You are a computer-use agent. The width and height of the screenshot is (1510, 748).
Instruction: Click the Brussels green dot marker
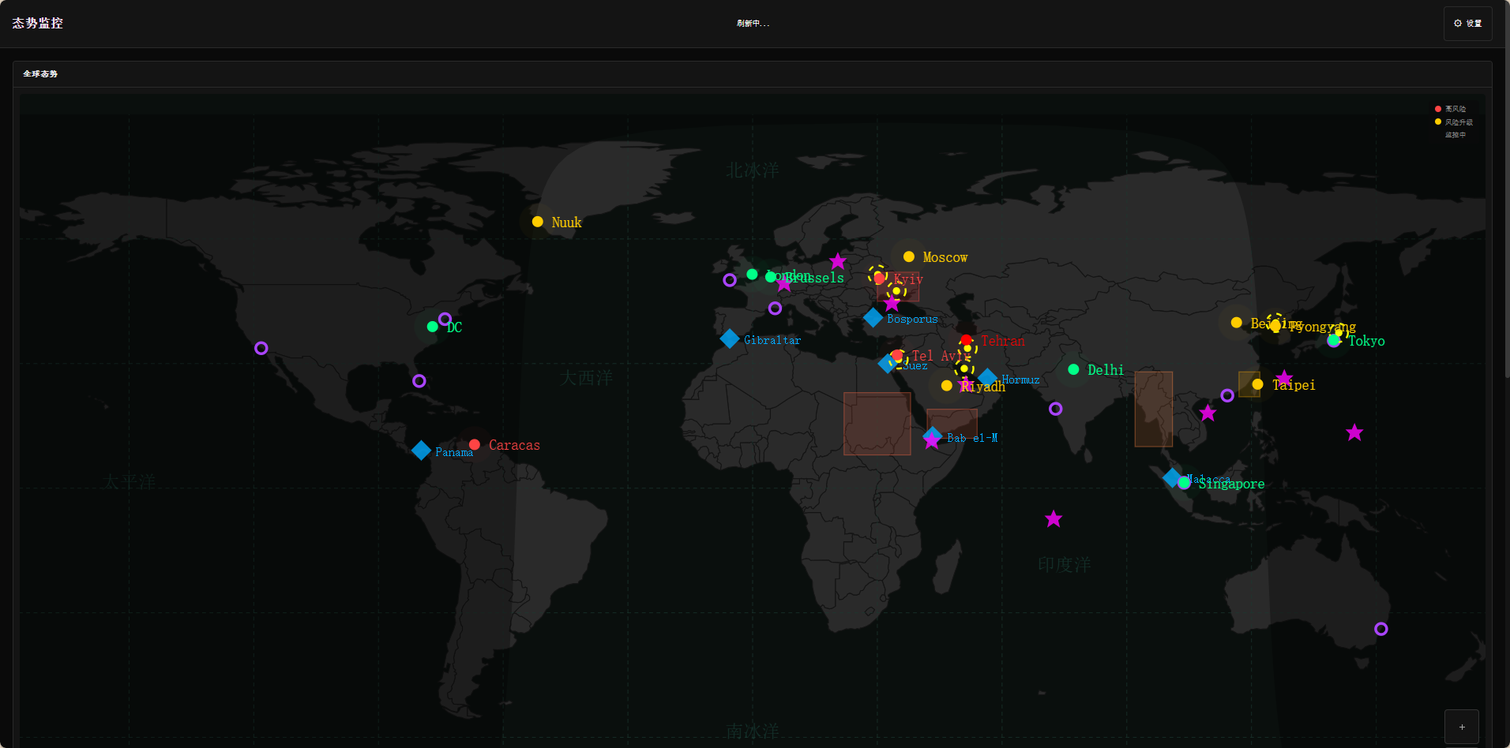pyautogui.click(x=771, y=277)
